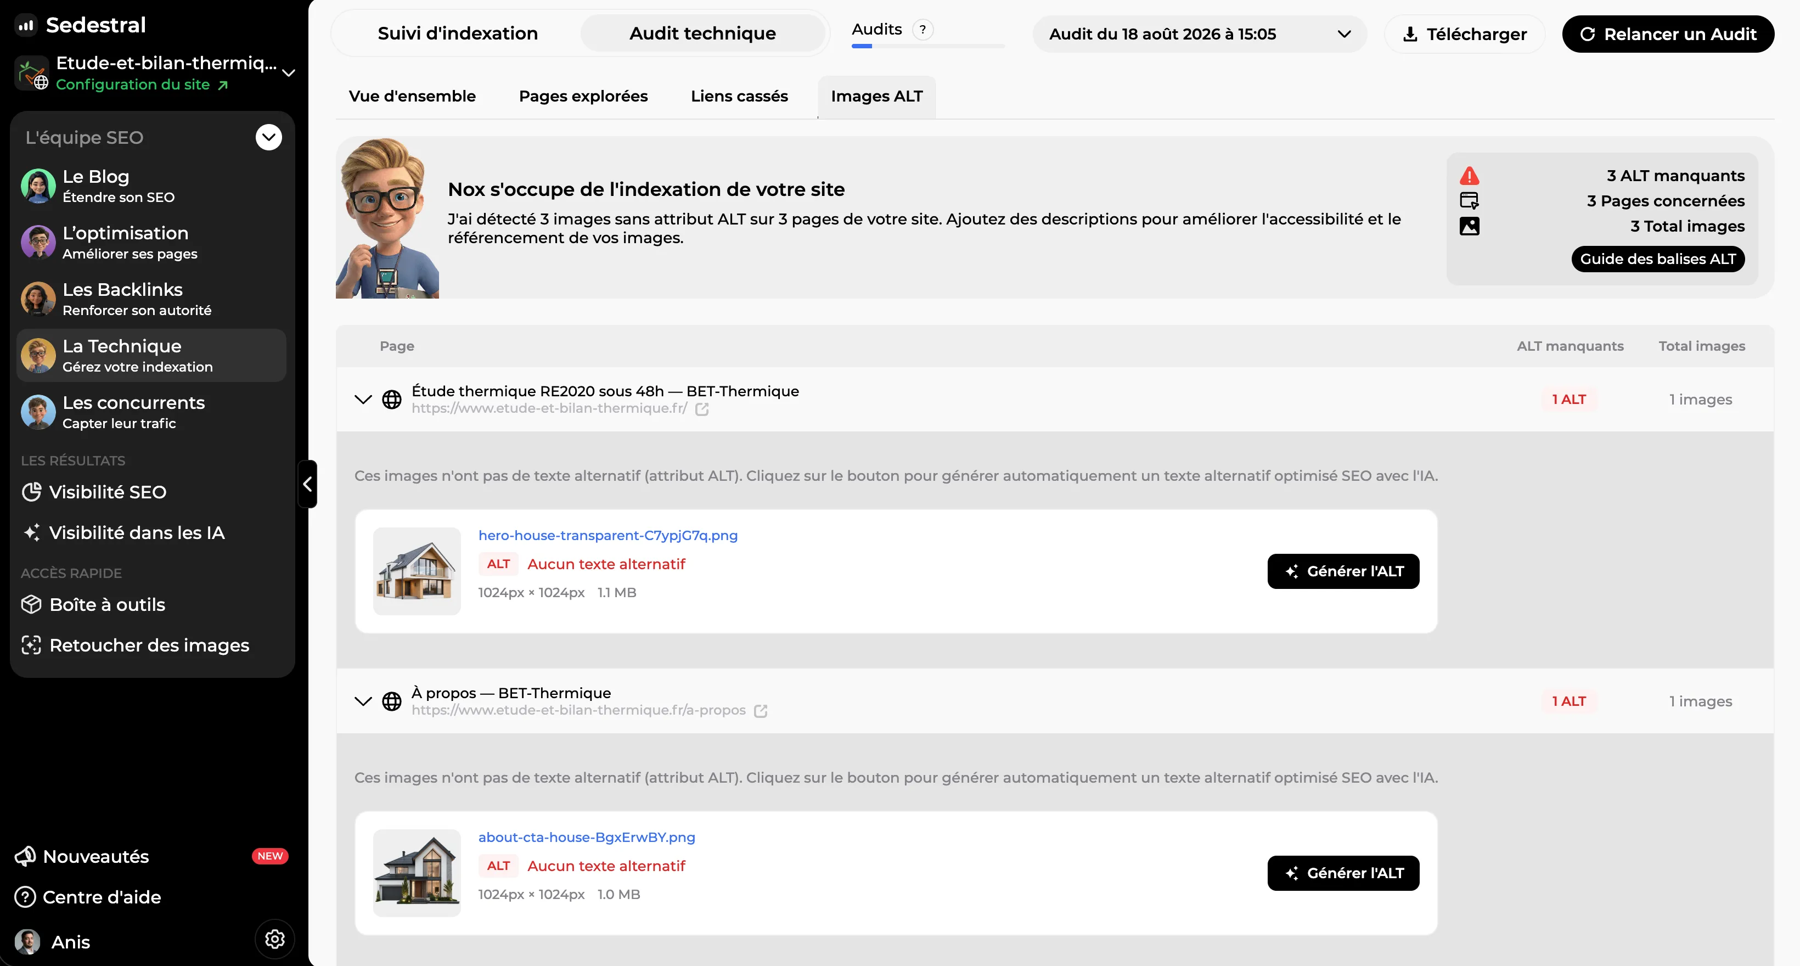Open Les concurrents avatar entry

[151, 412]
